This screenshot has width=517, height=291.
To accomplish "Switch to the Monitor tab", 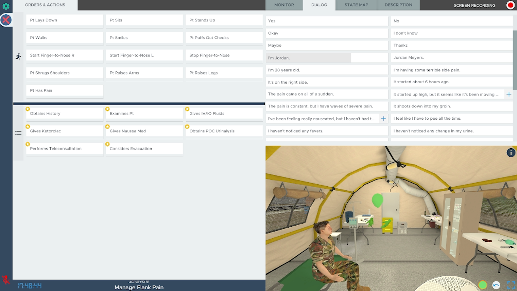I will [x=284, y=5].
